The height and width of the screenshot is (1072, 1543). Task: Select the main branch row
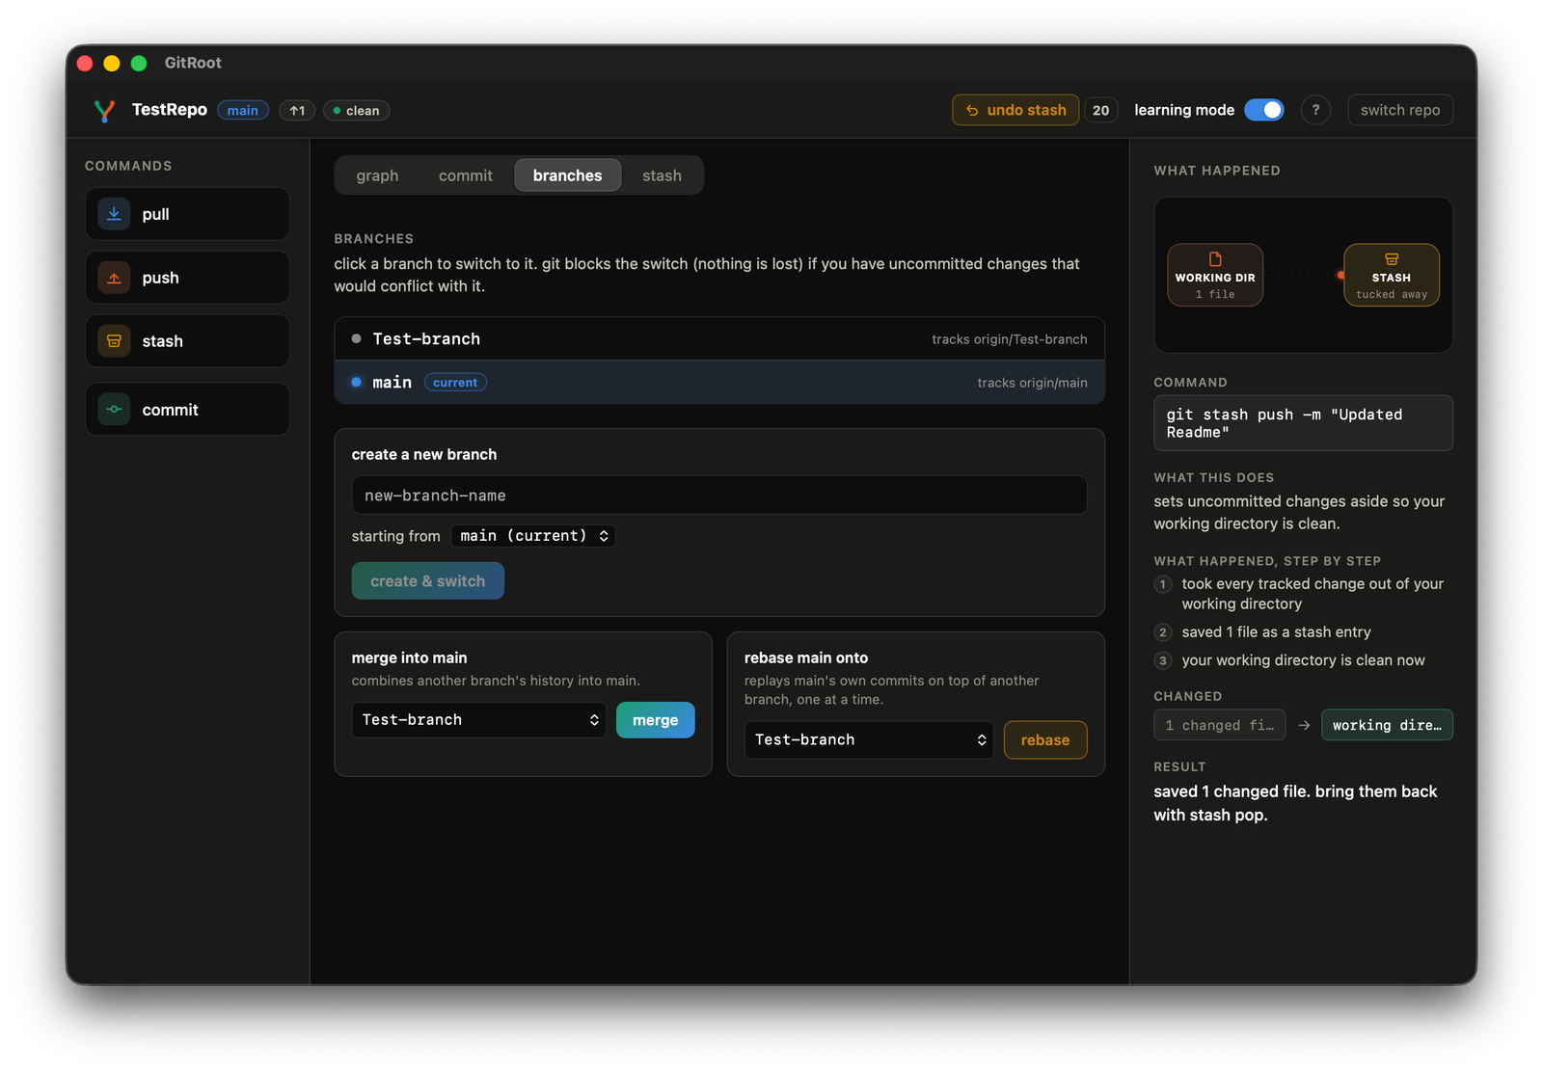pyautogui.click(x=719, y=383)
